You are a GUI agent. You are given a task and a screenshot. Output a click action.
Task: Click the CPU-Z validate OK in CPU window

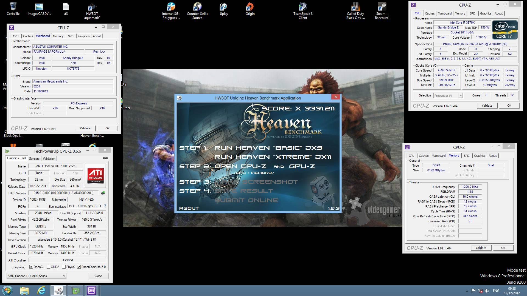509,106
